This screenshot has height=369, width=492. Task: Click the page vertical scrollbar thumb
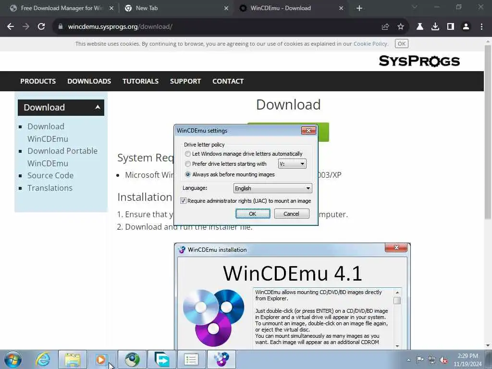[488, 132]
